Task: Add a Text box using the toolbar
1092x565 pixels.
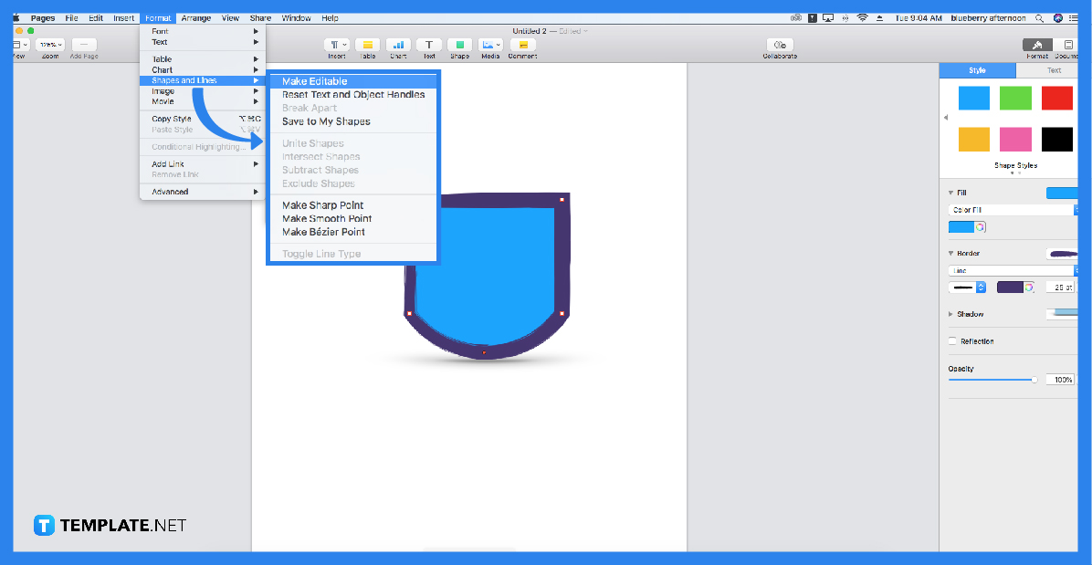Action: (x=429, y=47)
